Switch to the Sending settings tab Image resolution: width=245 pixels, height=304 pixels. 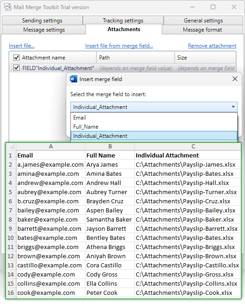42,20
